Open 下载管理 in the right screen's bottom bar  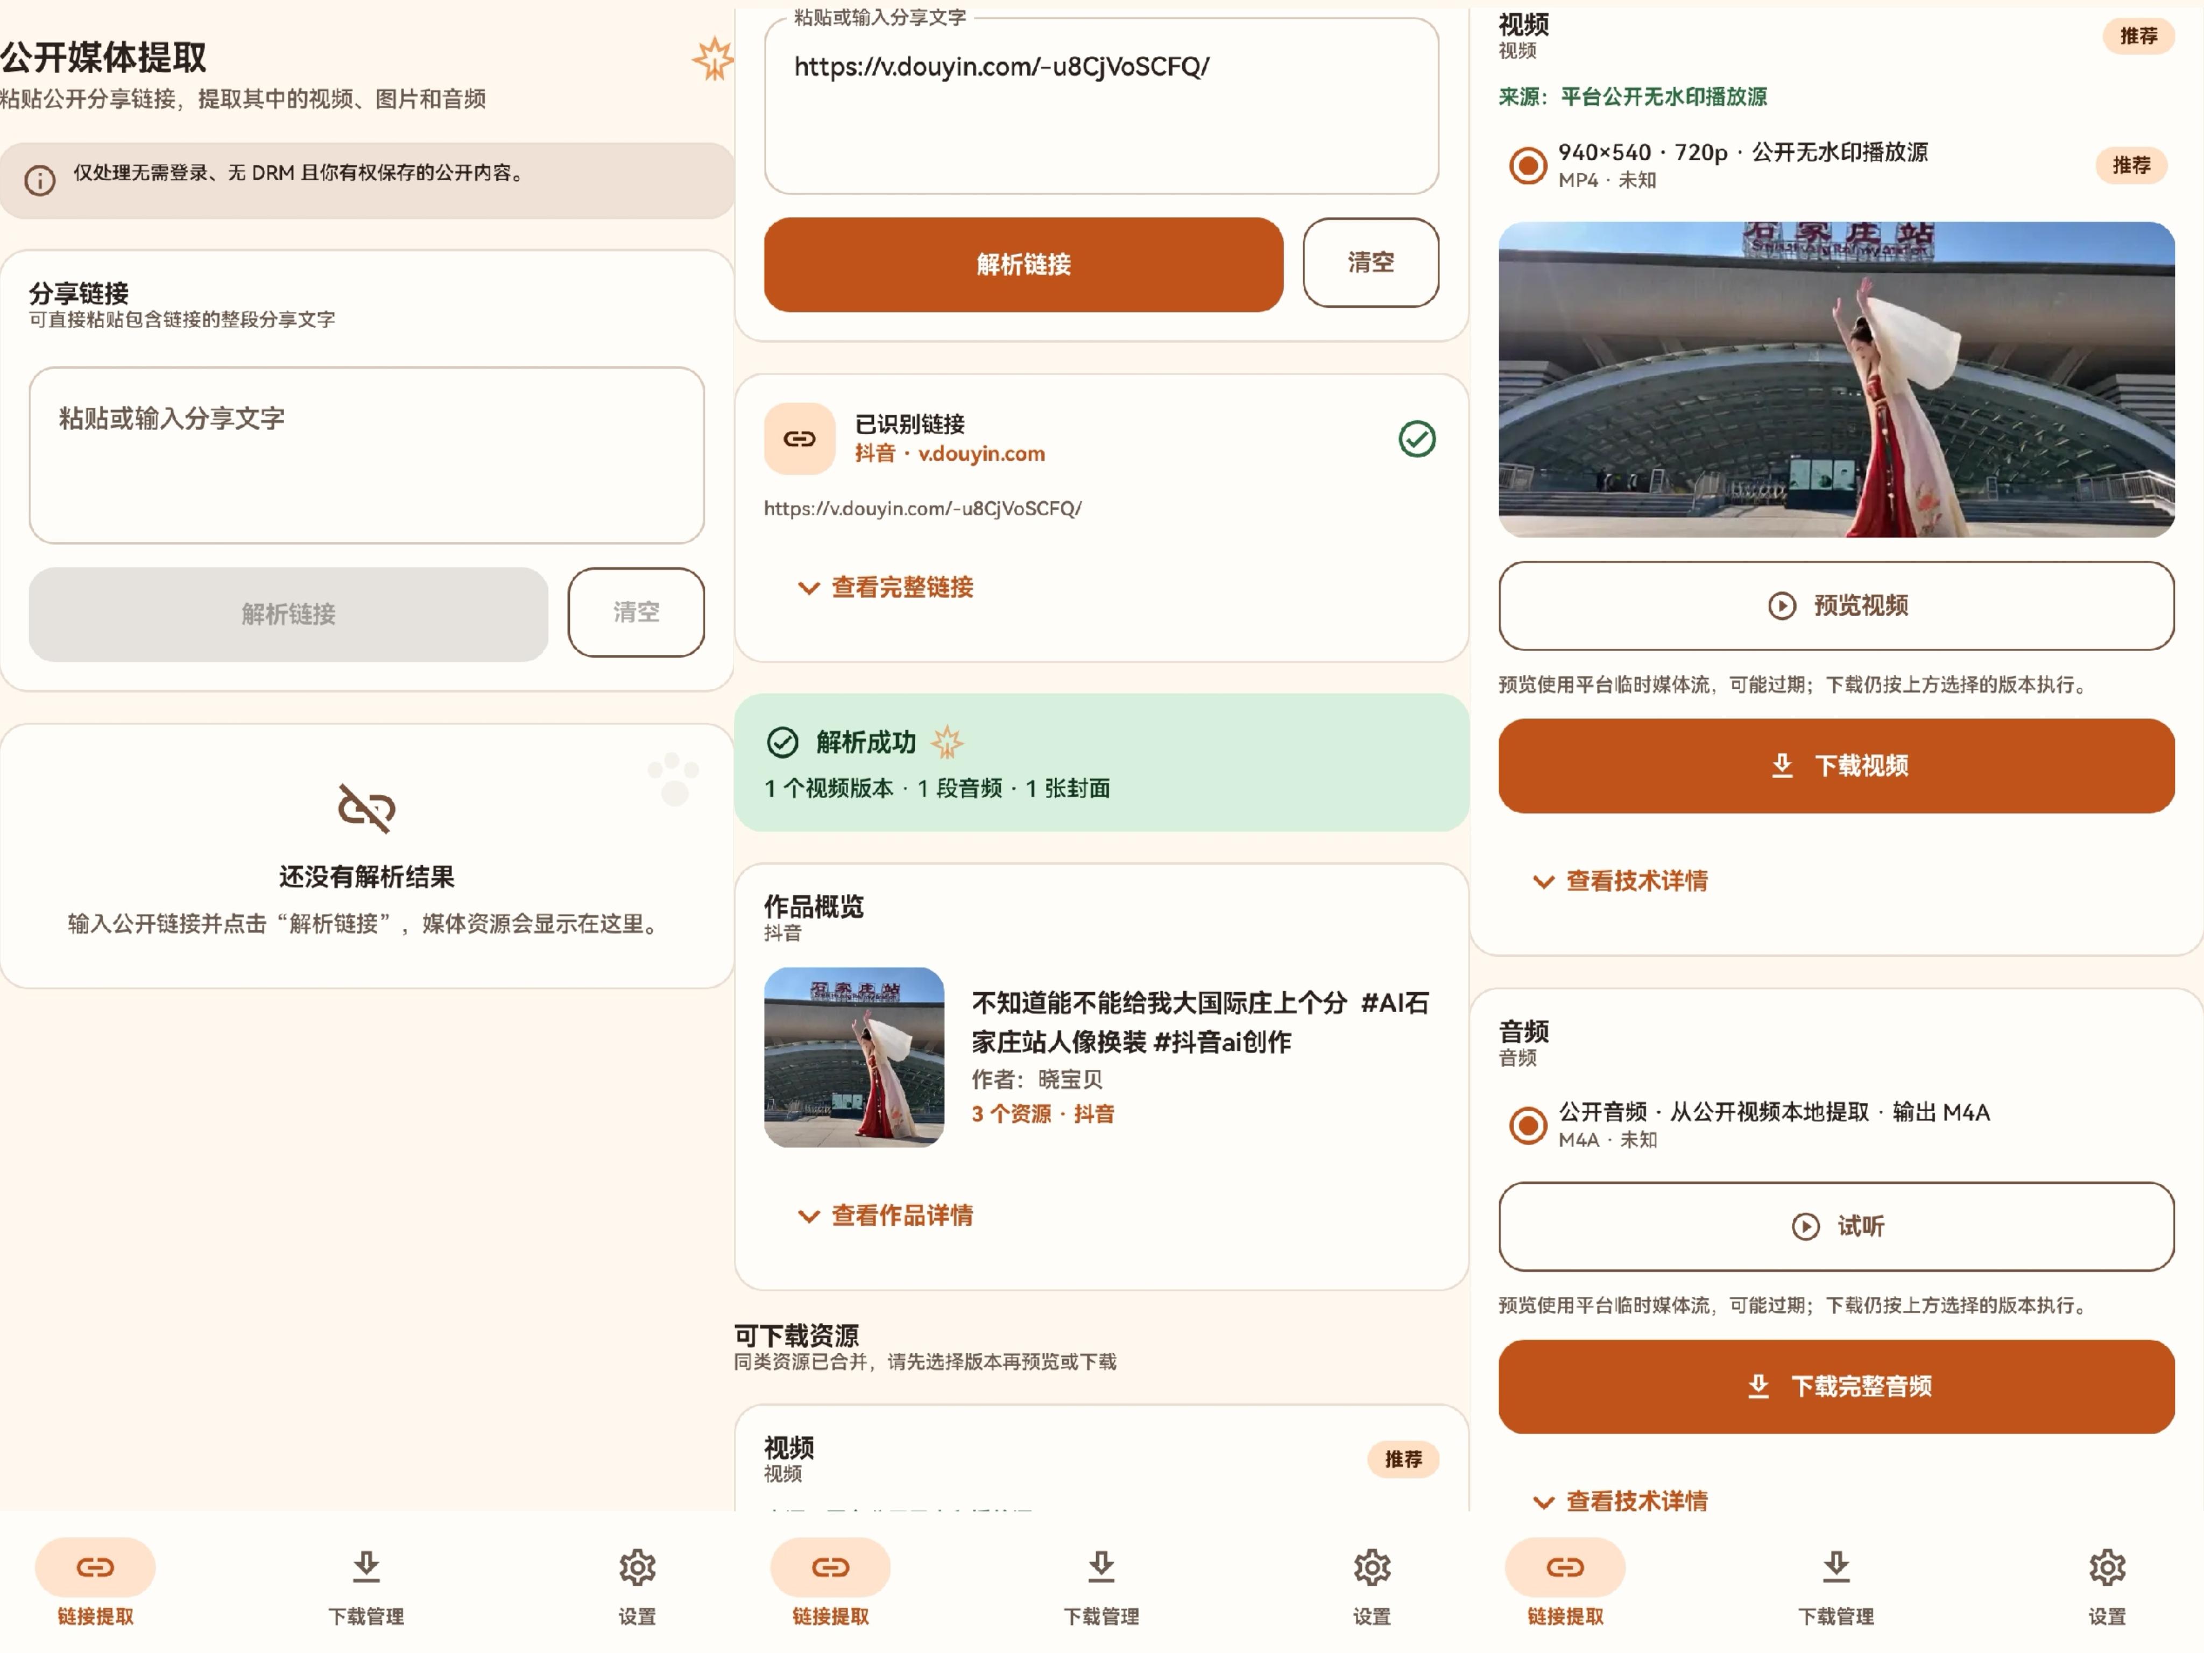click(1836, 1588)
